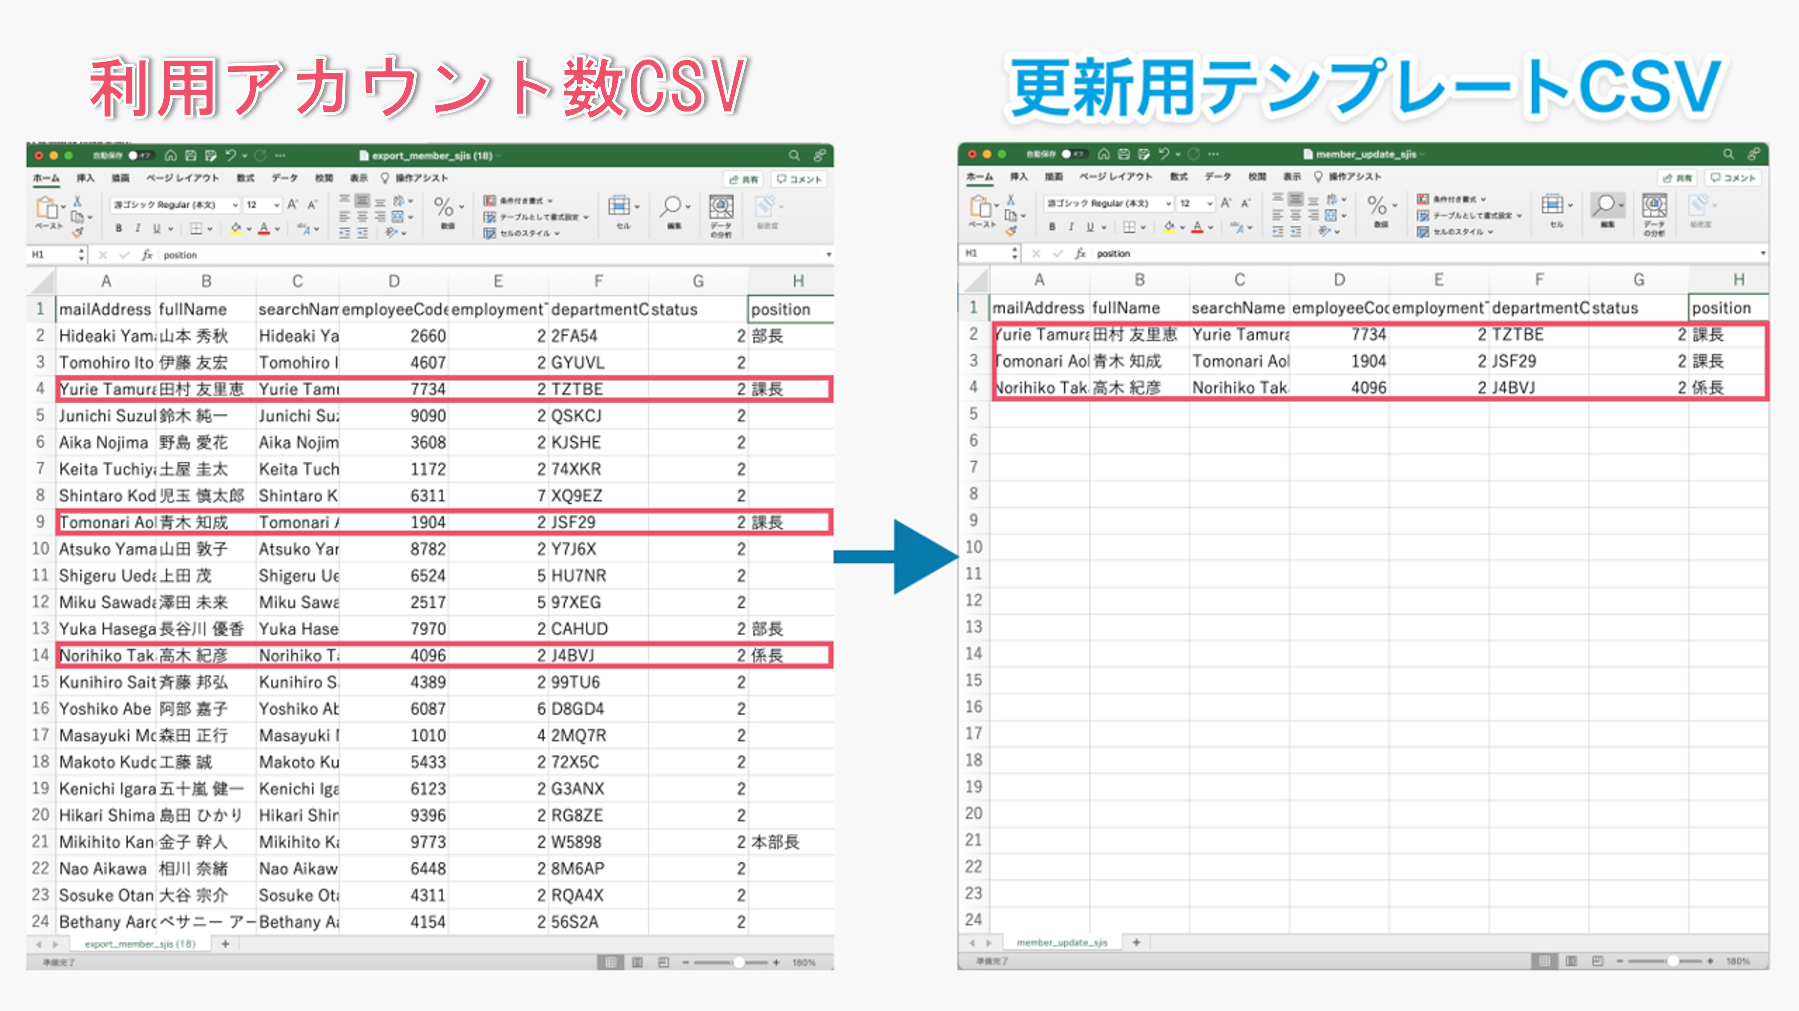
Task: Click the fx insert function icon in member_update_sjis
Action: point(1080,253)
